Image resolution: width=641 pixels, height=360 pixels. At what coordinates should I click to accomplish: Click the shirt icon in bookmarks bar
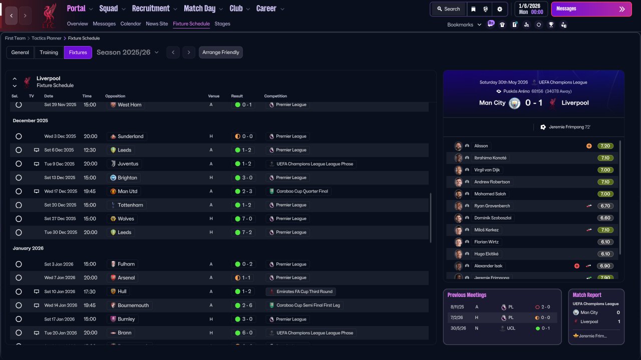502,24
